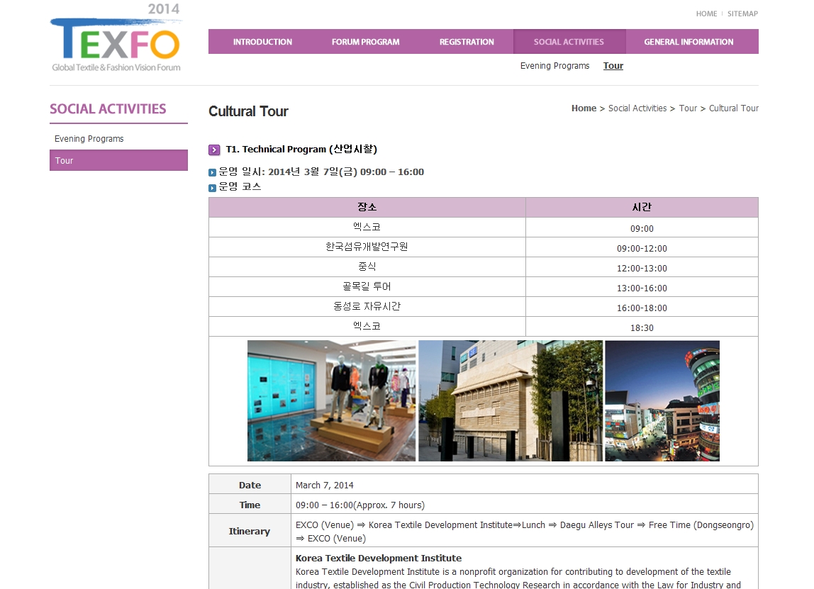Click the 09:00-12:00 time cell

(x=642, y=248)
